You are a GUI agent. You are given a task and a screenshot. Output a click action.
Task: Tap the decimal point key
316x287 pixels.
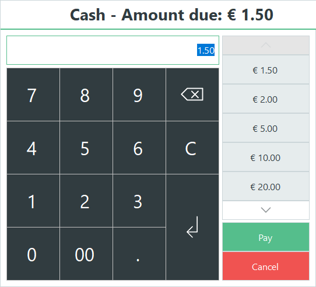pos(139,254)
